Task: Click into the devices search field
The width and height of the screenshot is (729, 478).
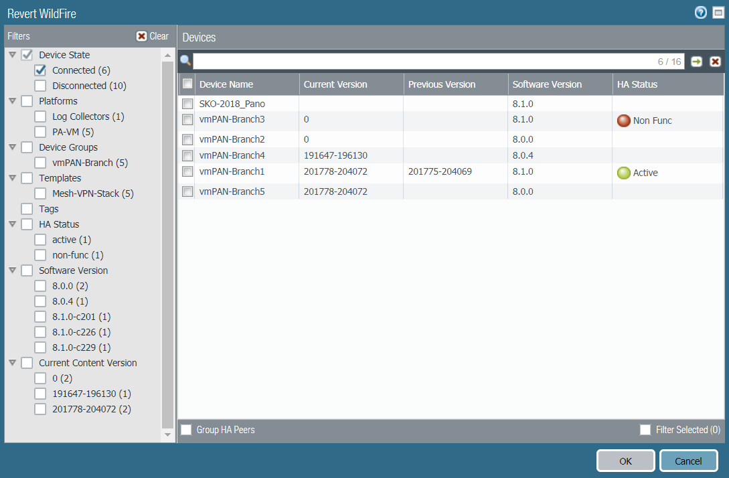Action: pyautogui.click(x=422, y=62)
